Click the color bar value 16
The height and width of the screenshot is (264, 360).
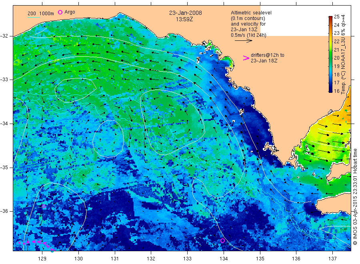tap(336, 91)
